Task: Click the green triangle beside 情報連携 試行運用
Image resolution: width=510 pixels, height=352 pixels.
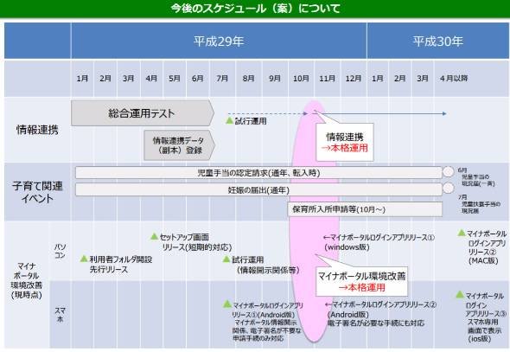Action: (229, 121)
